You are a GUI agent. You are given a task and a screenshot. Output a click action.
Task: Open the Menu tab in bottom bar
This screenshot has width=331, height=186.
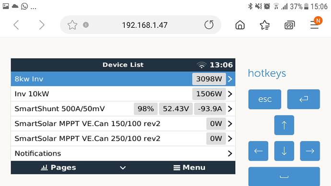pos(189,167)
